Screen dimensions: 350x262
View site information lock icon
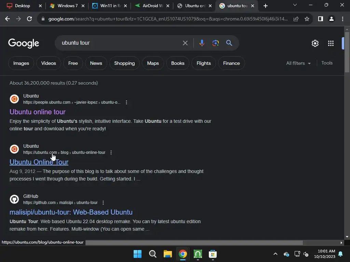coord(43,19)
